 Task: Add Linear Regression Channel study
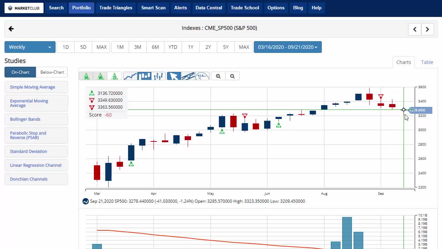coord(36,165)
